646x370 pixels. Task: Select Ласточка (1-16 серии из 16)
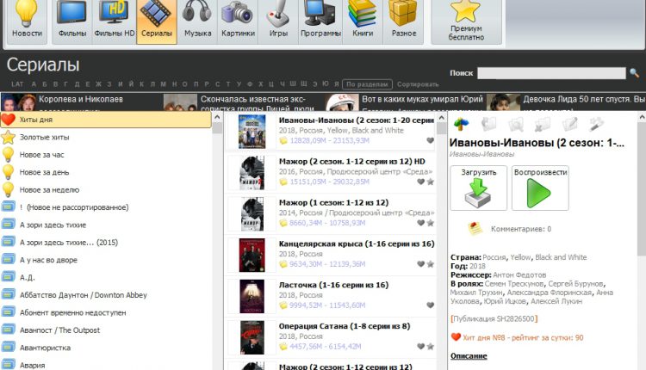pos(330,296)
